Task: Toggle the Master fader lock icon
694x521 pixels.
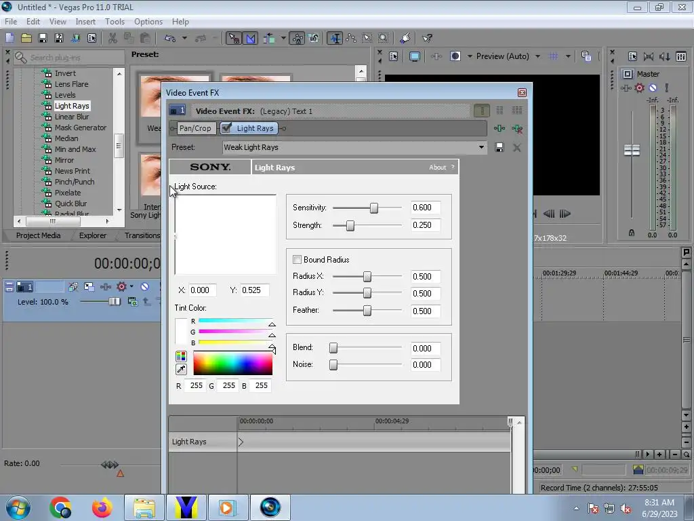Action: coord(632,233)
